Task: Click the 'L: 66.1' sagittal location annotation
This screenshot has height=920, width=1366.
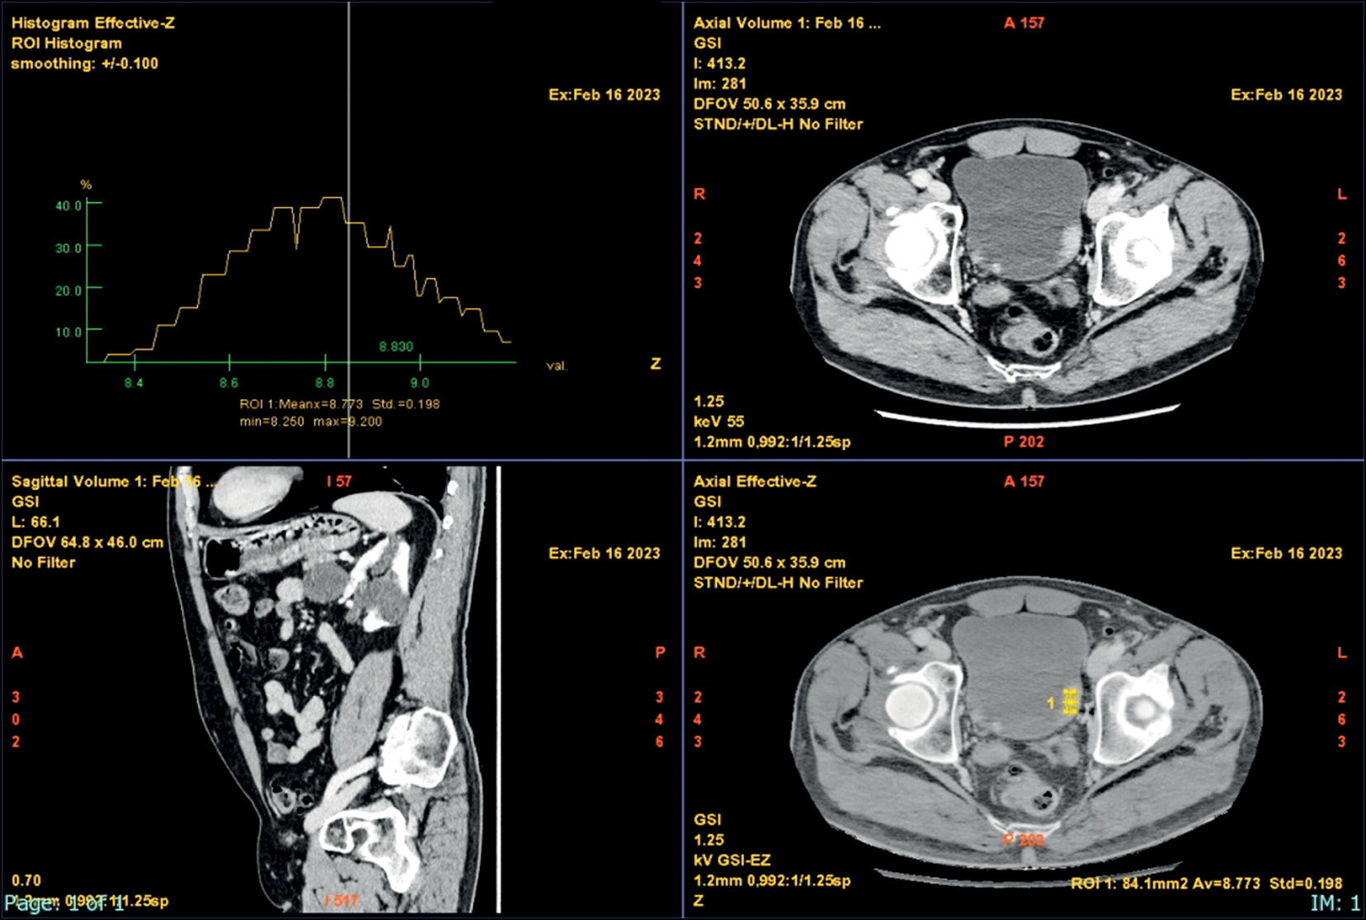Action: (x=35, y=522)
